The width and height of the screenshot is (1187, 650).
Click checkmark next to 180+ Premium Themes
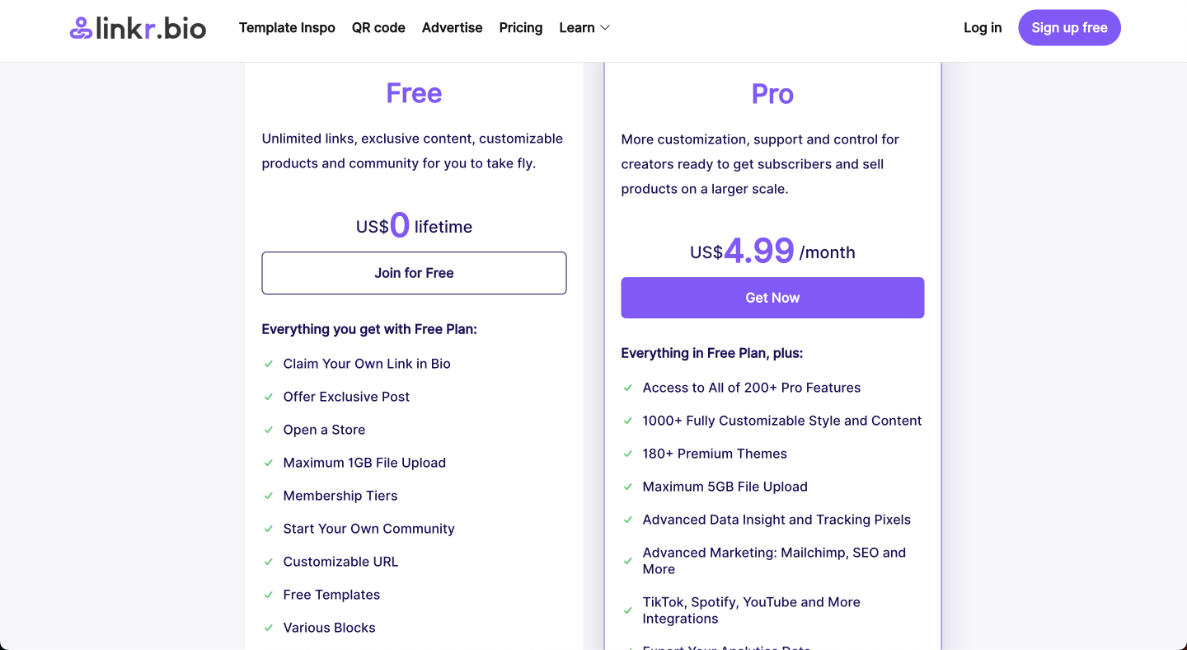(628, 454)
